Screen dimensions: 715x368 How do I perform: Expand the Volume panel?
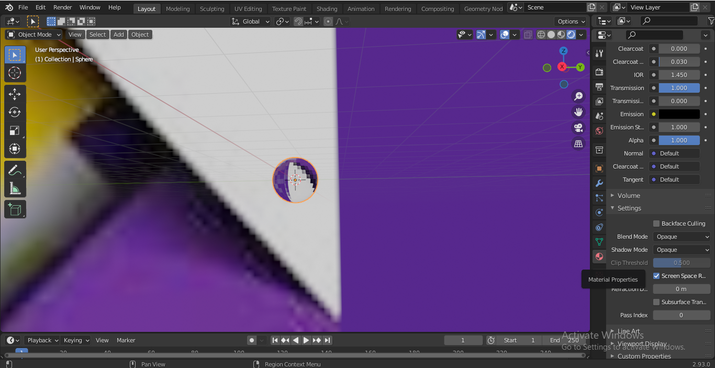click(x=628, y=195)
